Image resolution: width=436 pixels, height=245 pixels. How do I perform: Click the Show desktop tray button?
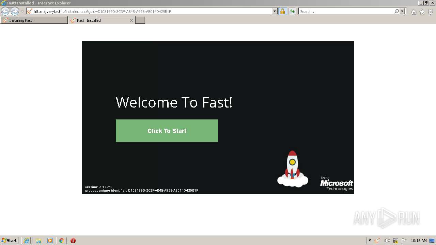click(x=432, y=241)
